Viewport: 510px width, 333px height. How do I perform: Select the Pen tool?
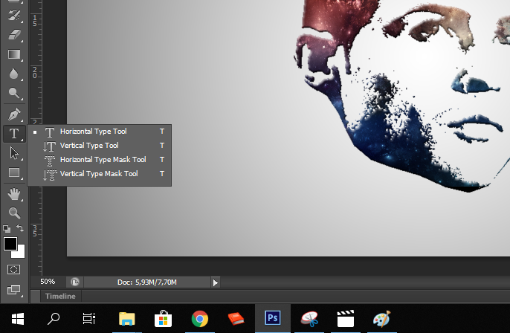point(14,114)
